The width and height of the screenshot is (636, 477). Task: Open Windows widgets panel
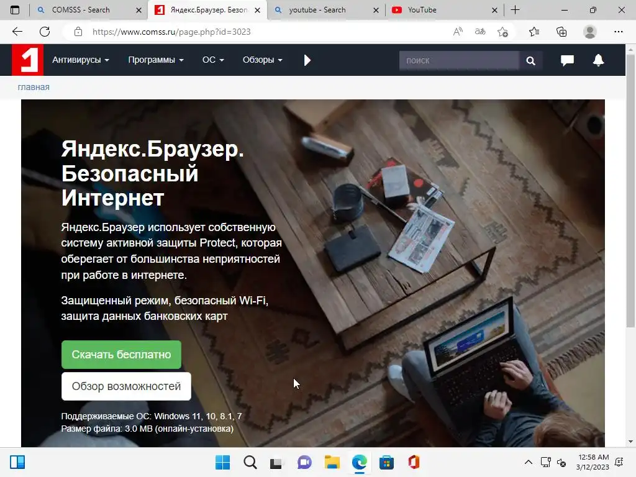[x=17, y=462]
